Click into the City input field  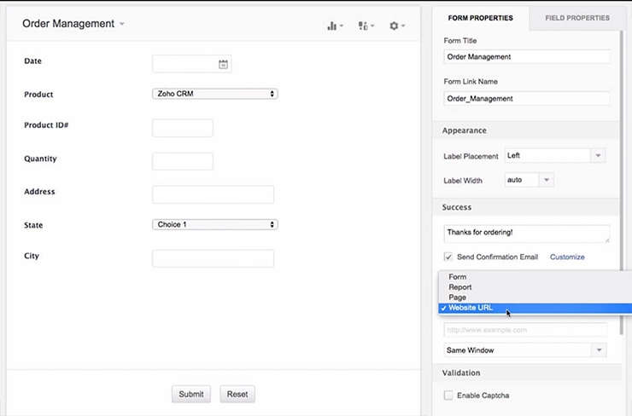pyautogui.click(x=214, y=258)
